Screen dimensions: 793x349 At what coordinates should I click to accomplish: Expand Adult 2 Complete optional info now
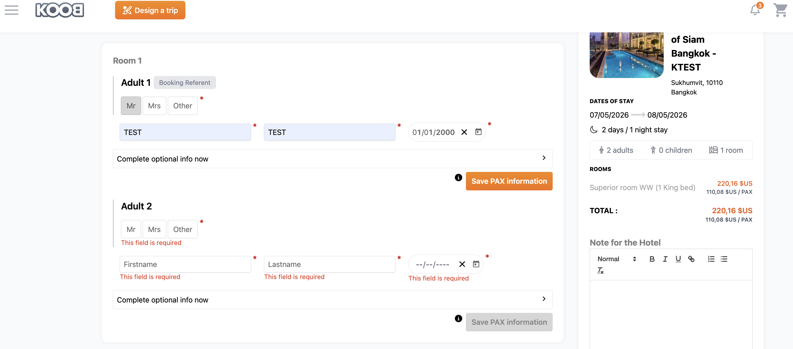point(333,300)
